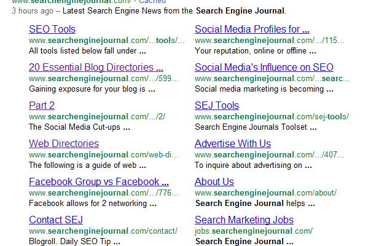Click the URL text ending in '/599...'
The height and width of the screenshot is (246, 371).
click(x=104, y=79)
